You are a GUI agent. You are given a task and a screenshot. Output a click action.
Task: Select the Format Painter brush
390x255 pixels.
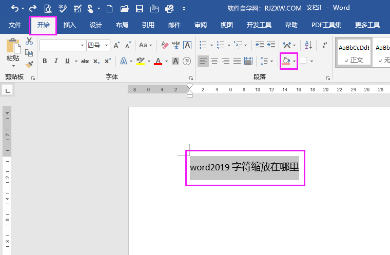[x=29, y=65]
